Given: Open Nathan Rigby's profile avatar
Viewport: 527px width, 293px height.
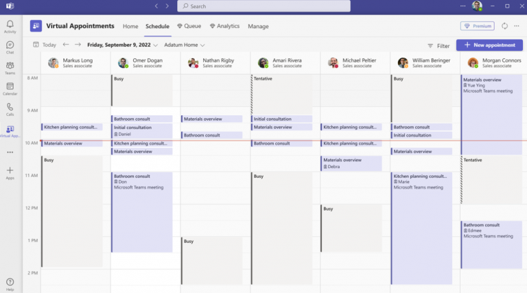Looking at the screenshot, I should [x=193, y=62].
